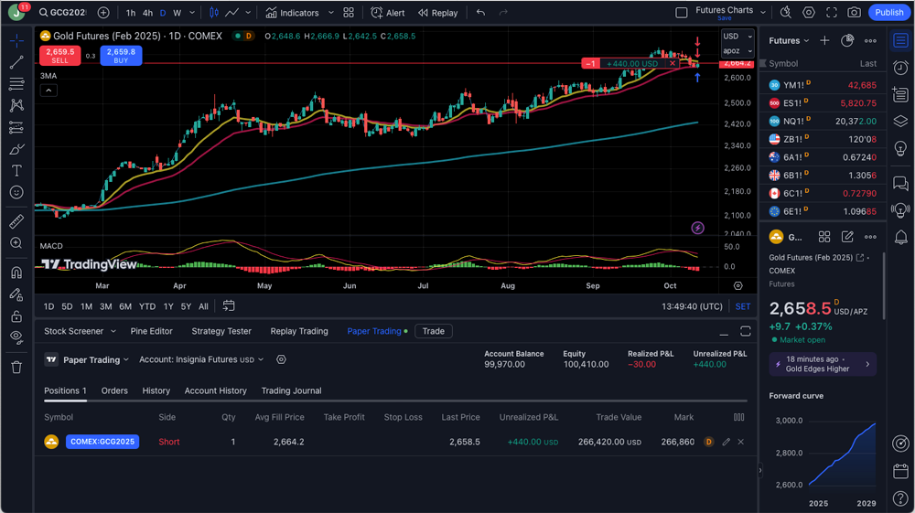The width and height of the screenshot is (915, 513).
Task: Expand Futures Charts layout dropdown
Action: tap(763, 12)
